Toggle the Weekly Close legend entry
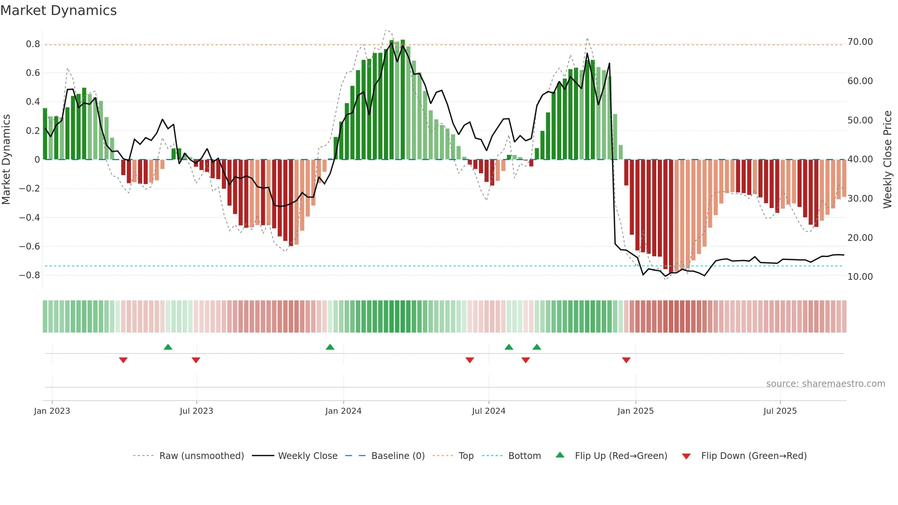Screen dimensions: 898x505 pos(295,456)
